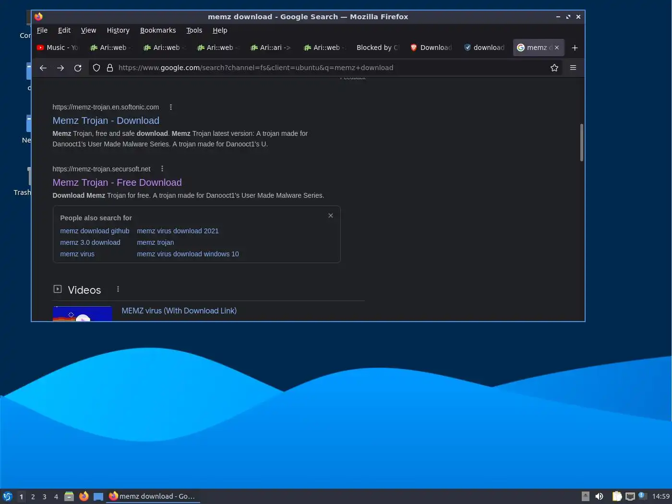Click the MEMZ video thumbnail
Screen dimensions: 672x504
point(82,313)
